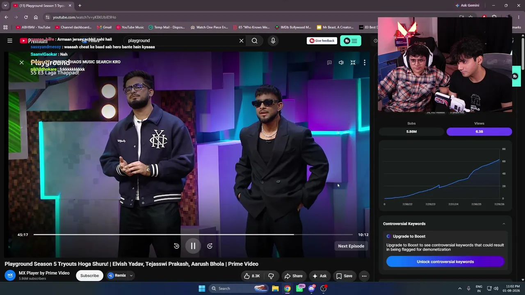The width and height of the screenshot is (525, 295).
Task: Open a new browser tab
Action: 80,6
